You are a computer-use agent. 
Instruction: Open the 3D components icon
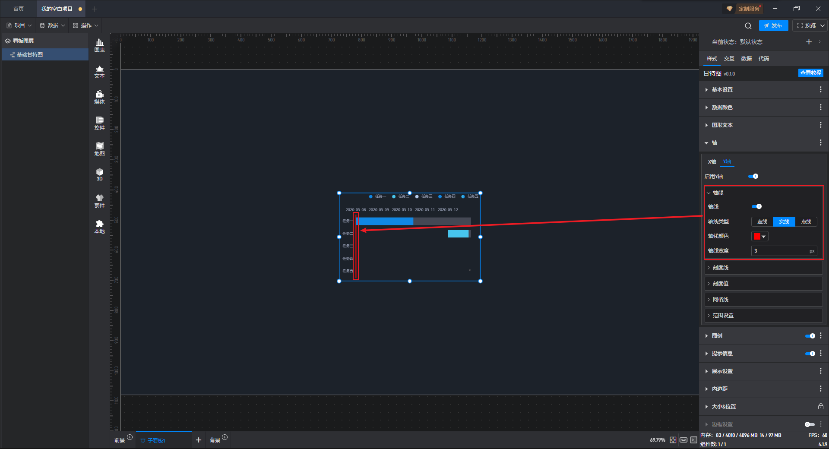(x=99, y=174)
